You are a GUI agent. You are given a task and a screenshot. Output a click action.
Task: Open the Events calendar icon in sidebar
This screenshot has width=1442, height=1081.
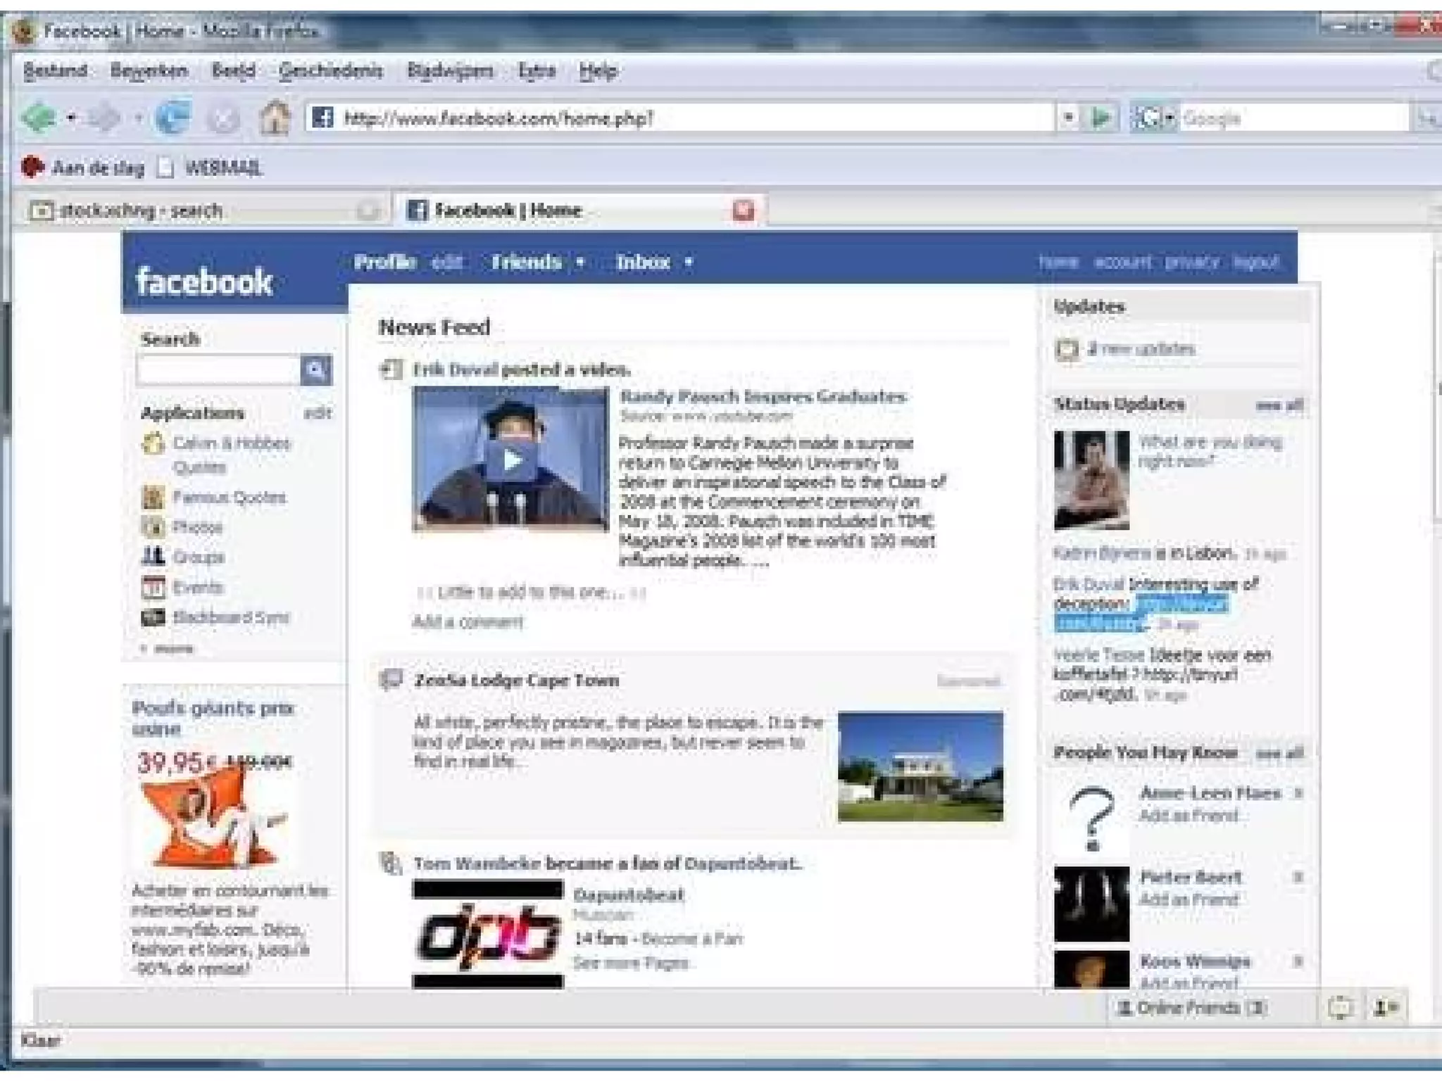point(153,587)
